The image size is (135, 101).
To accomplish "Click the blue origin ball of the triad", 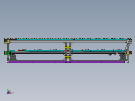I will (x=8, y=93).
